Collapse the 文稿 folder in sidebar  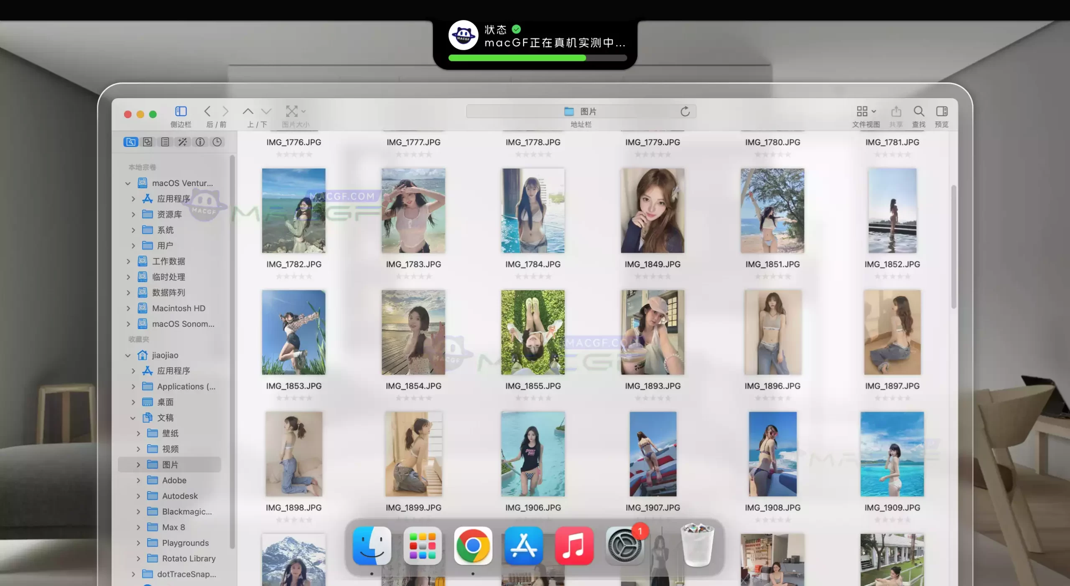(x=133, y=418)
